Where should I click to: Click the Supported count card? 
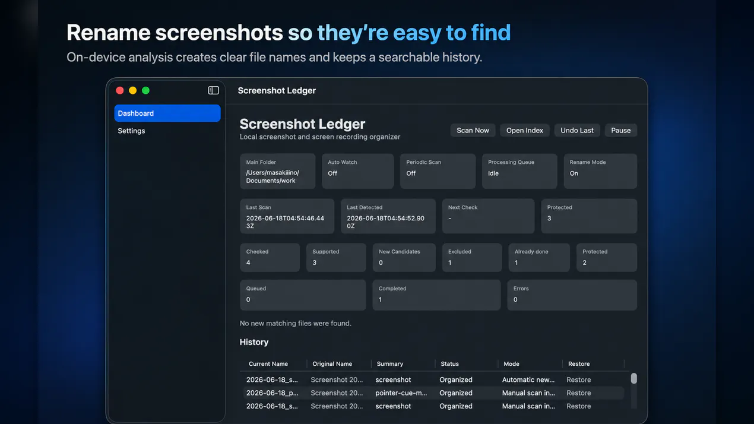coord(337,258)
